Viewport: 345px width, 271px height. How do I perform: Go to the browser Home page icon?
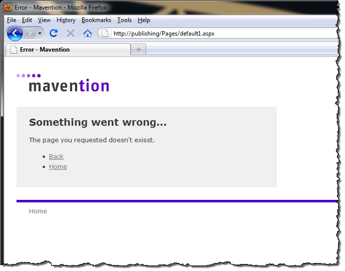[87, 34]
